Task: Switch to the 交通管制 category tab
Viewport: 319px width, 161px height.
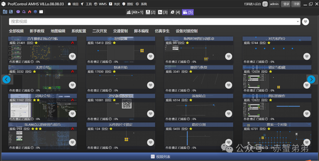Action: click(120, 31)
